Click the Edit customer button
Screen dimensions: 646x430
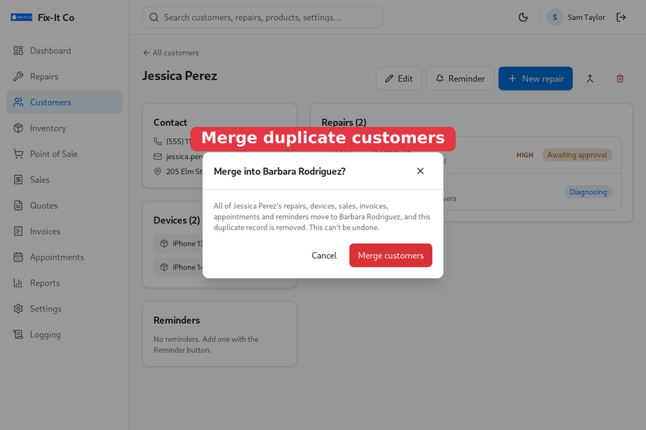(399, 79)
